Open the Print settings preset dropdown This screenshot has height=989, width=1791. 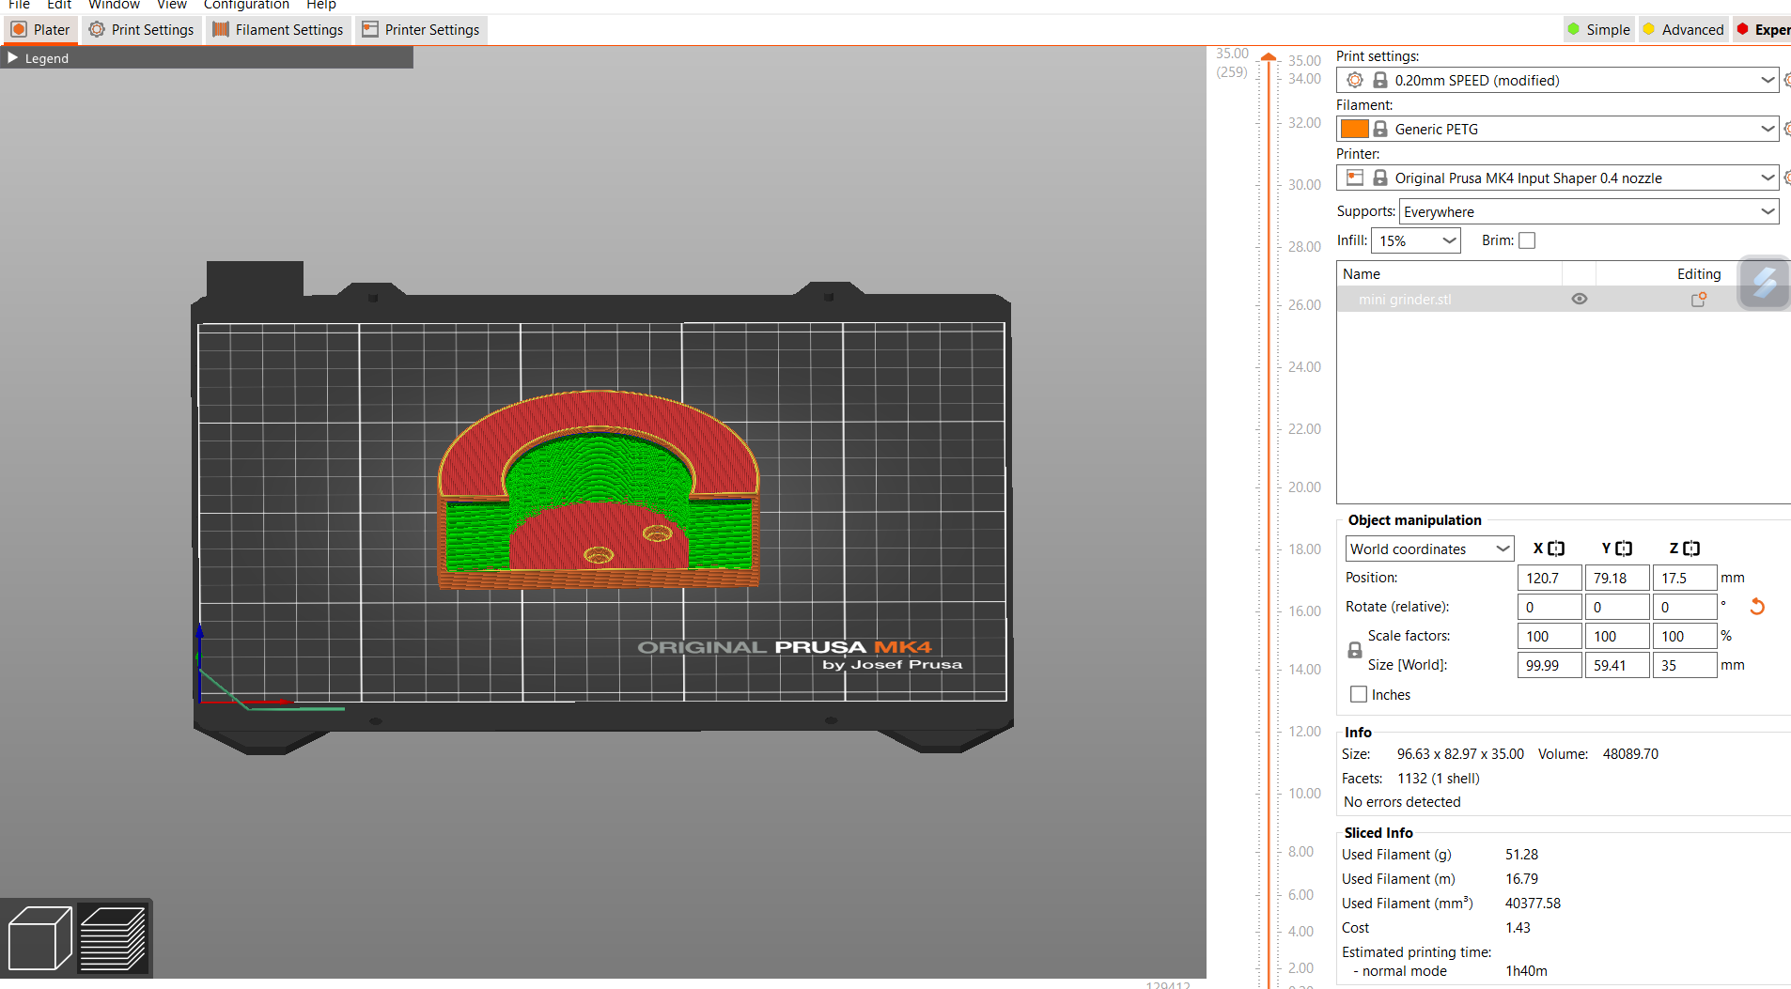[1557, 80]
